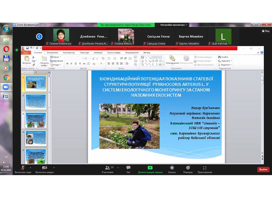
Task: Click the red leave meeting button
Action: 263,169
